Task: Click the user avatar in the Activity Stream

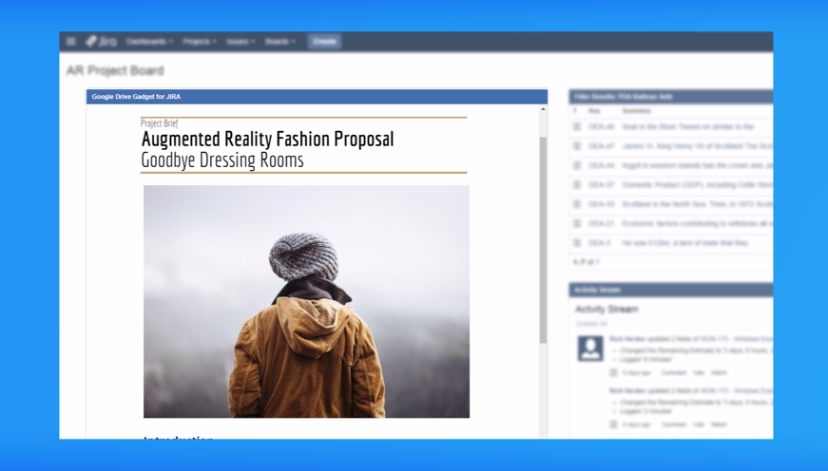Action: 590,349
